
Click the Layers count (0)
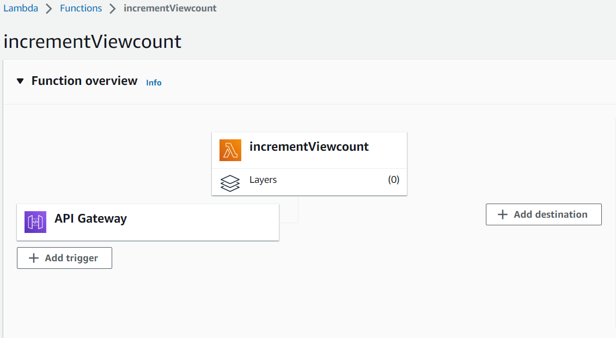tap(394, 180)
